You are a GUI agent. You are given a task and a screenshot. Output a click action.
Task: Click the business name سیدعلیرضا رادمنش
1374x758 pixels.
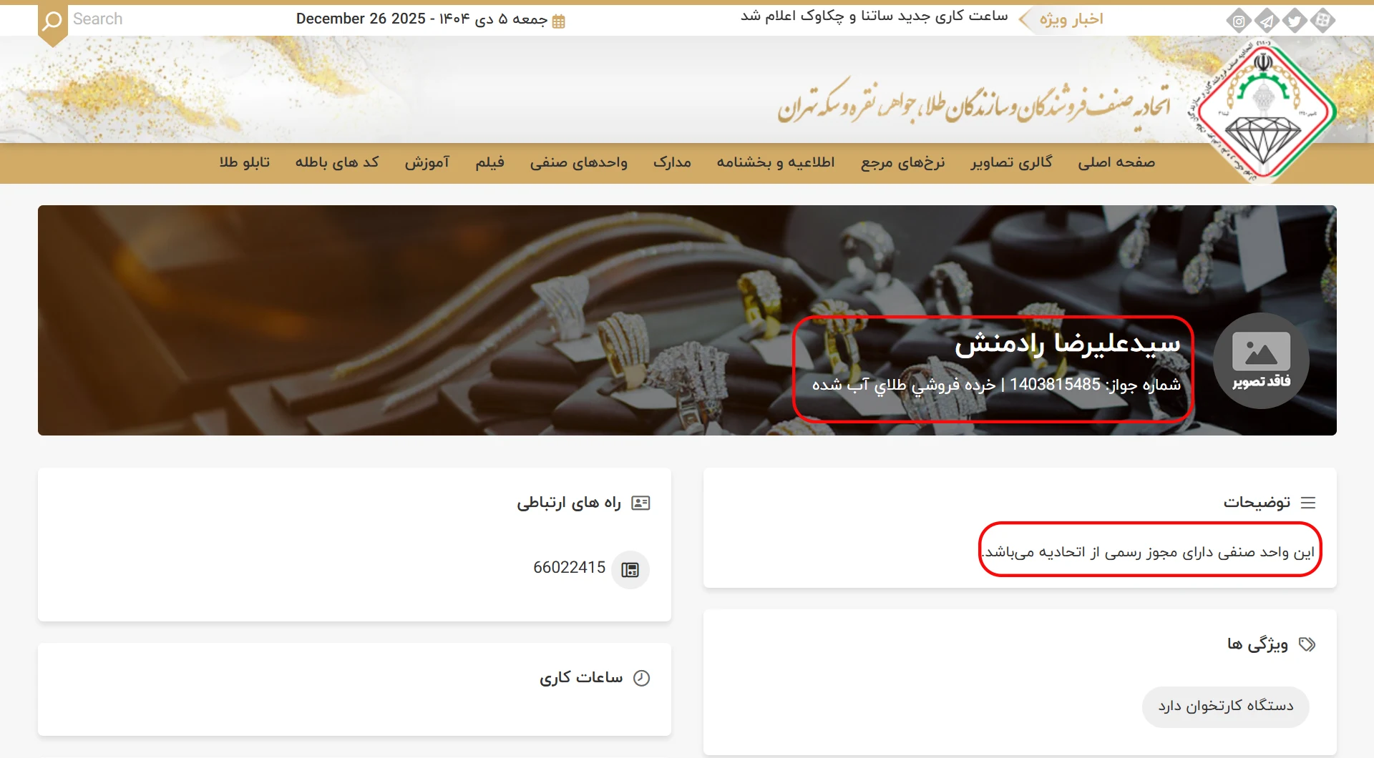click(x=1068, y=345)
